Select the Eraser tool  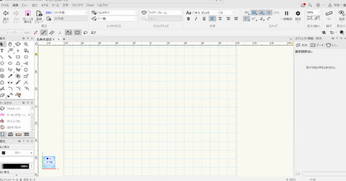point(2,95)
